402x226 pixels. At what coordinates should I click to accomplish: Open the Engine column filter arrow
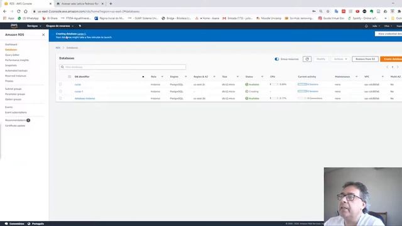186,77
